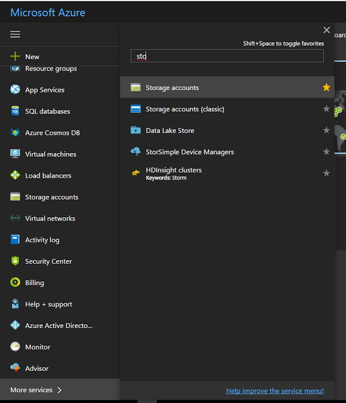Favorite StorSimple Device Managers with star
Viewport: 346px width, 403px height.
[x=326, y=151]
